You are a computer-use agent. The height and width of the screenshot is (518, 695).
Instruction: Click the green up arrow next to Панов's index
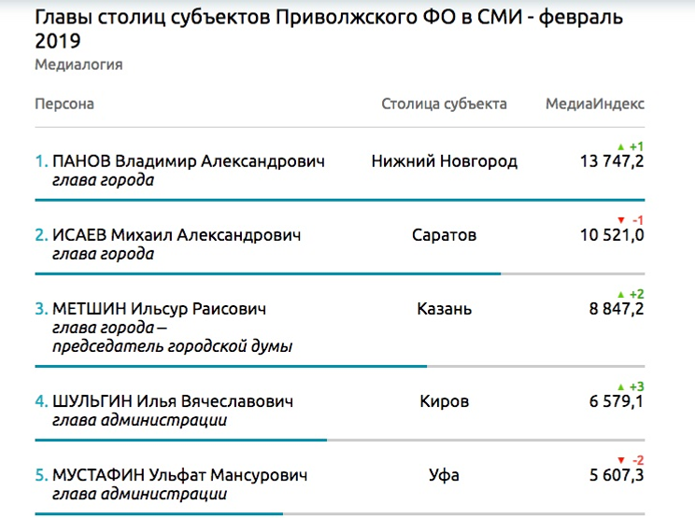(620, 147)
